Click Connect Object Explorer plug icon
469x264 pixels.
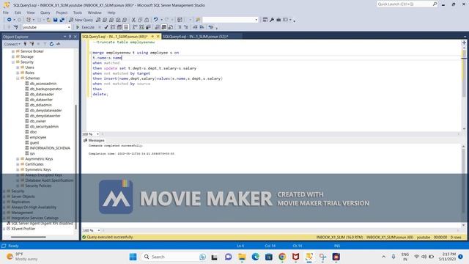(x=25, y=44)
